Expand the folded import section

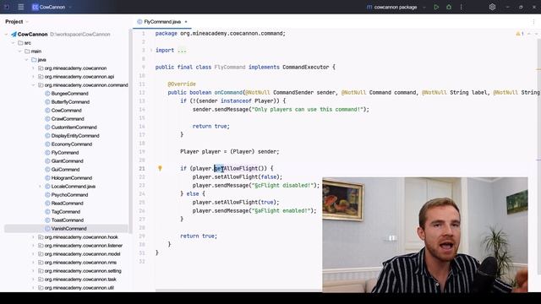151,51
